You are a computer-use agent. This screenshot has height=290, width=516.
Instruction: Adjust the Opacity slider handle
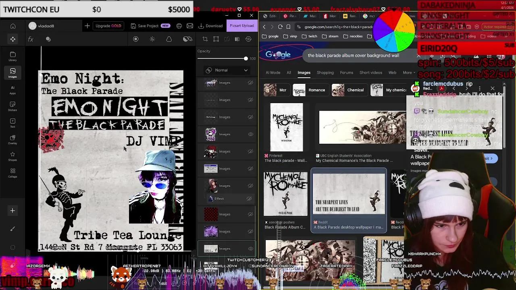246,59
